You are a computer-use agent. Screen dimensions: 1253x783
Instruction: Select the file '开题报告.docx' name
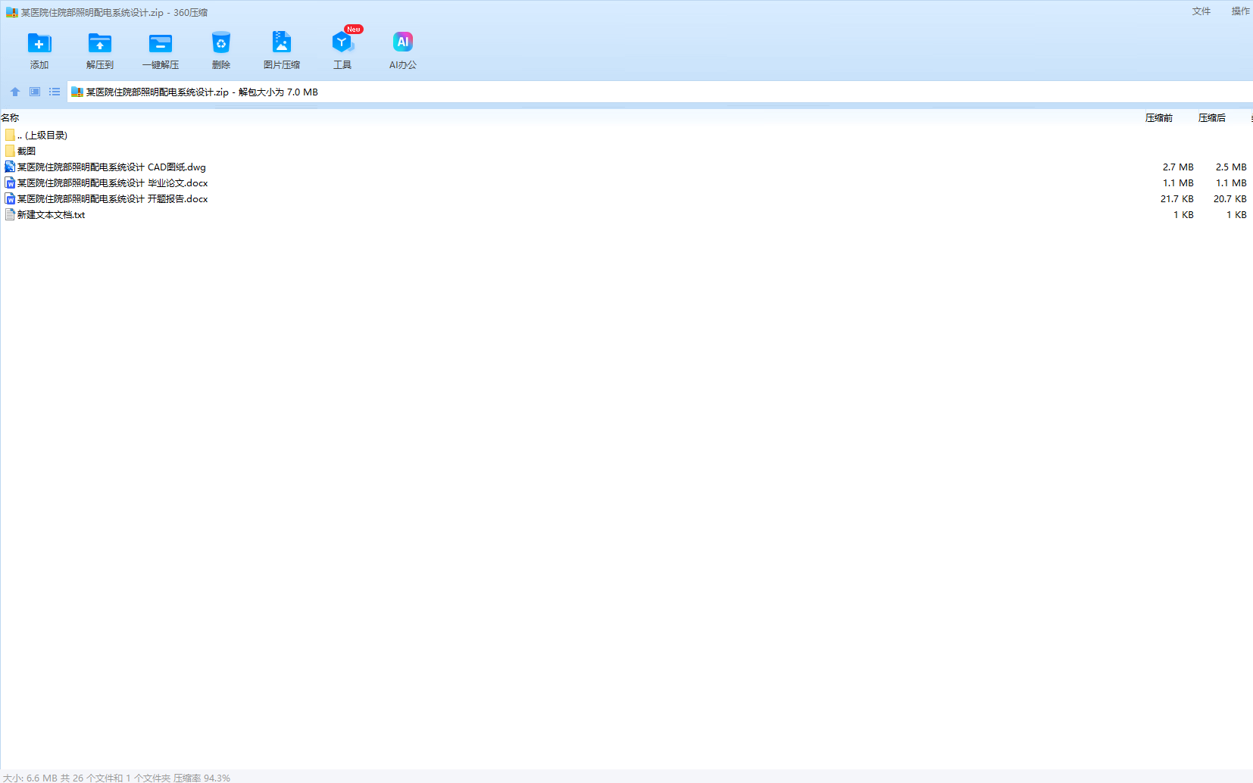coord(112,198)
